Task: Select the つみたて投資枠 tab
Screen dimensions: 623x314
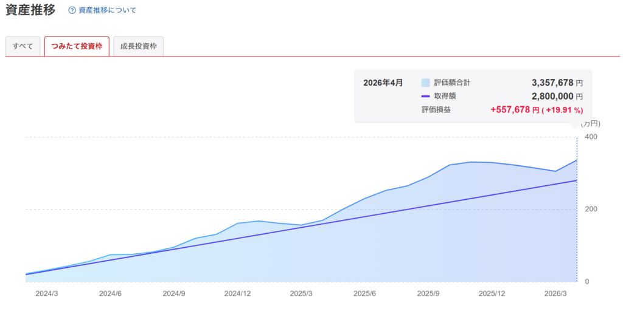Action: point(77,46)
